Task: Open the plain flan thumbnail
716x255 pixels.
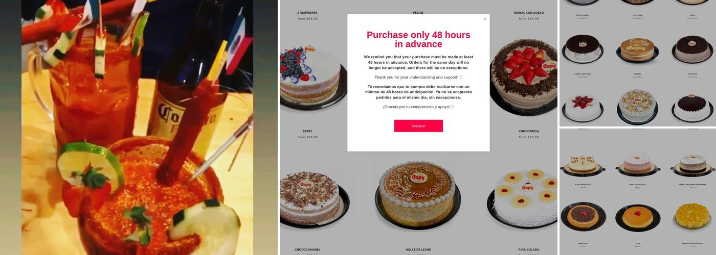Action: tap(637, 217)
